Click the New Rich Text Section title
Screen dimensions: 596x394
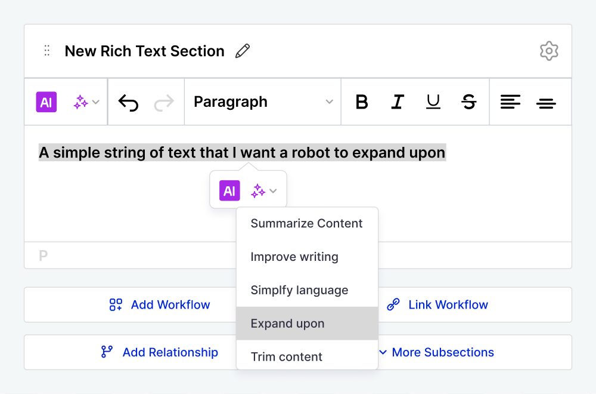144,51
